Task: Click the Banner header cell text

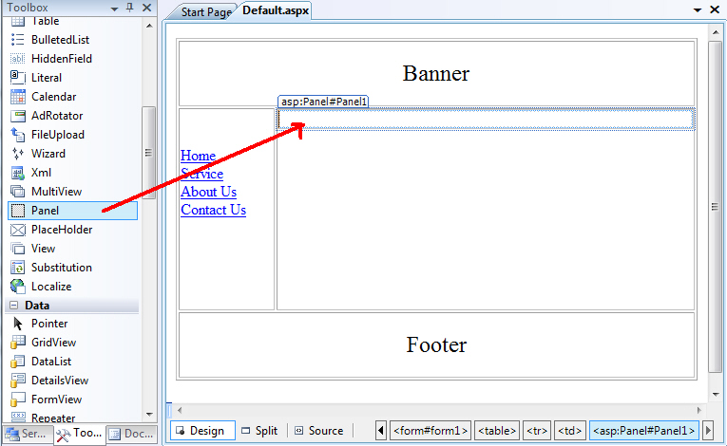Action: 436,74
